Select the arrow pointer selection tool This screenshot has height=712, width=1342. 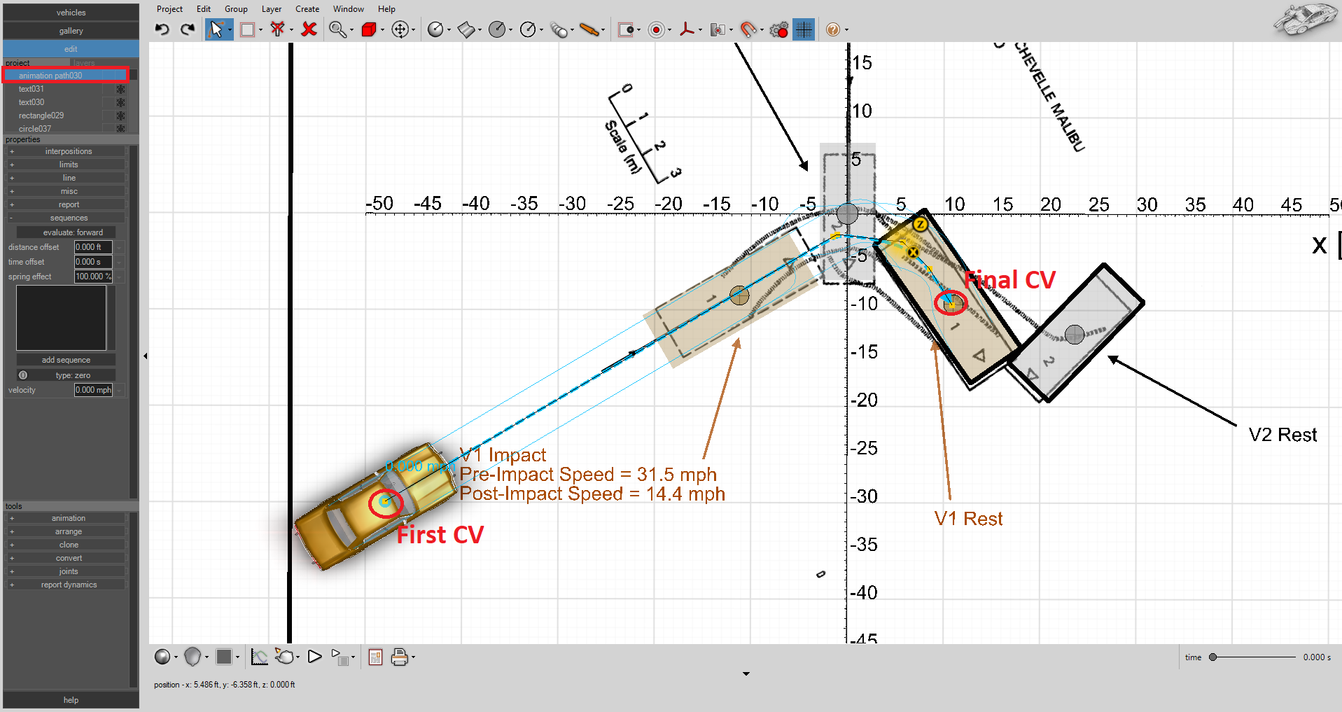[216, 29]
